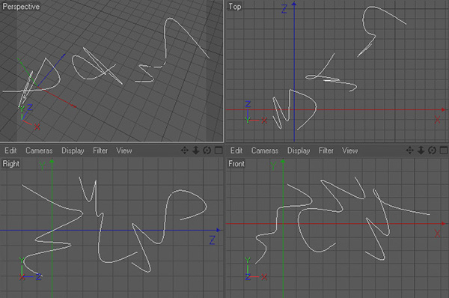
Task: Click the Top viewport label
Action: point(235,6)
